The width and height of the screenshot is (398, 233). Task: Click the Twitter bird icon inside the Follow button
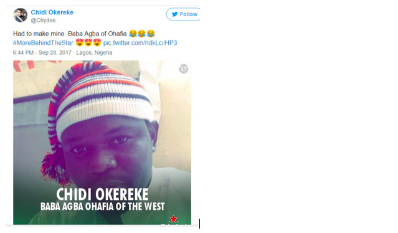174,14
